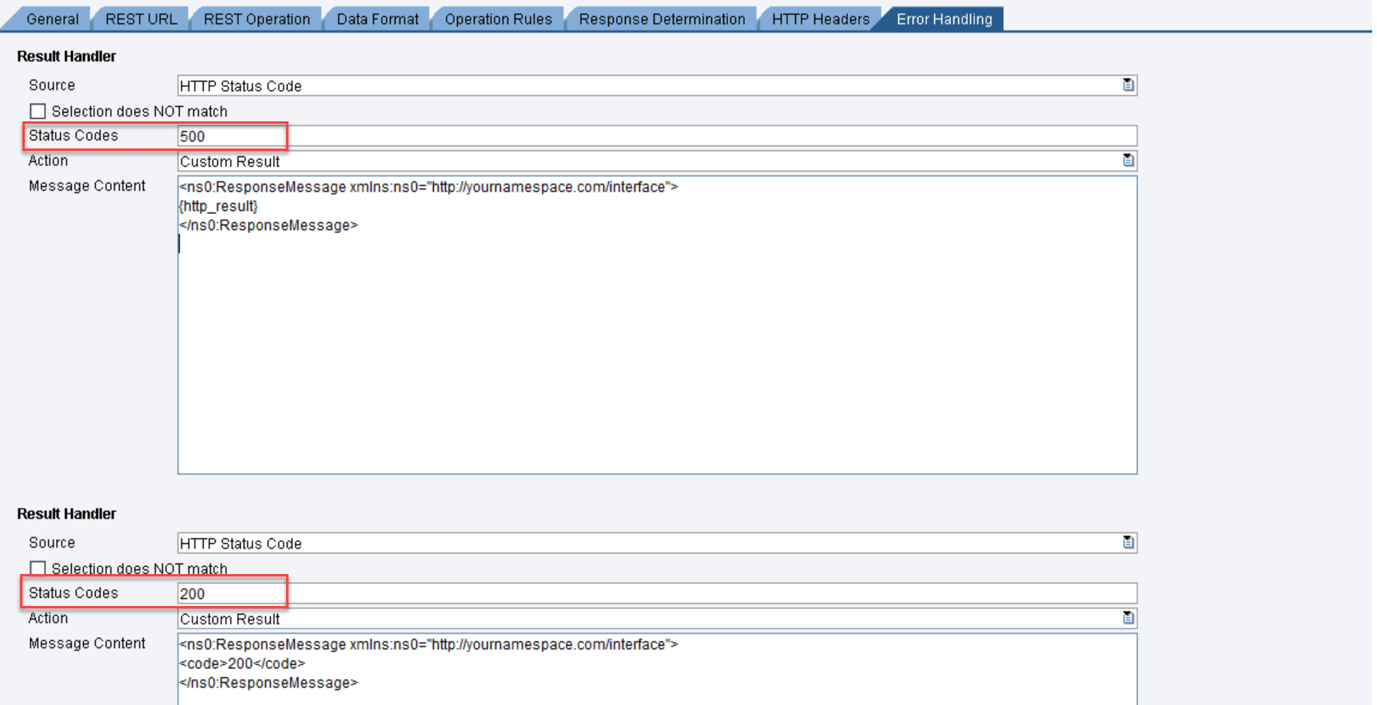Click the Status Codes field containing 200
1377x705 pixels.
coord(657,593)
